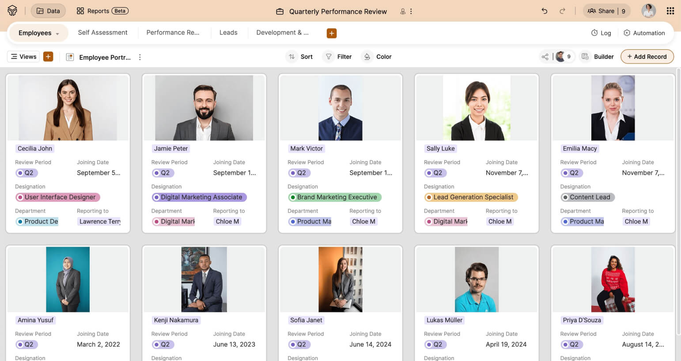Click the redo arrow icon

(562, 11)
